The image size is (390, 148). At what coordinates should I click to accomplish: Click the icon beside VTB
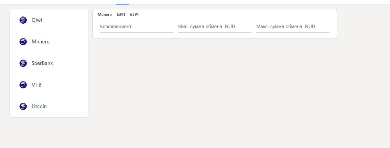(x=23, y=85)
